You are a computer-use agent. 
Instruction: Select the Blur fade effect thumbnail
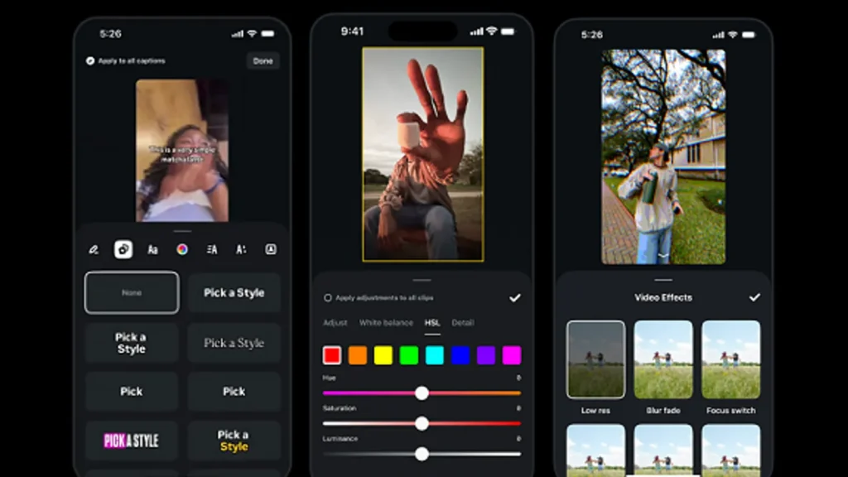point(663,359)
